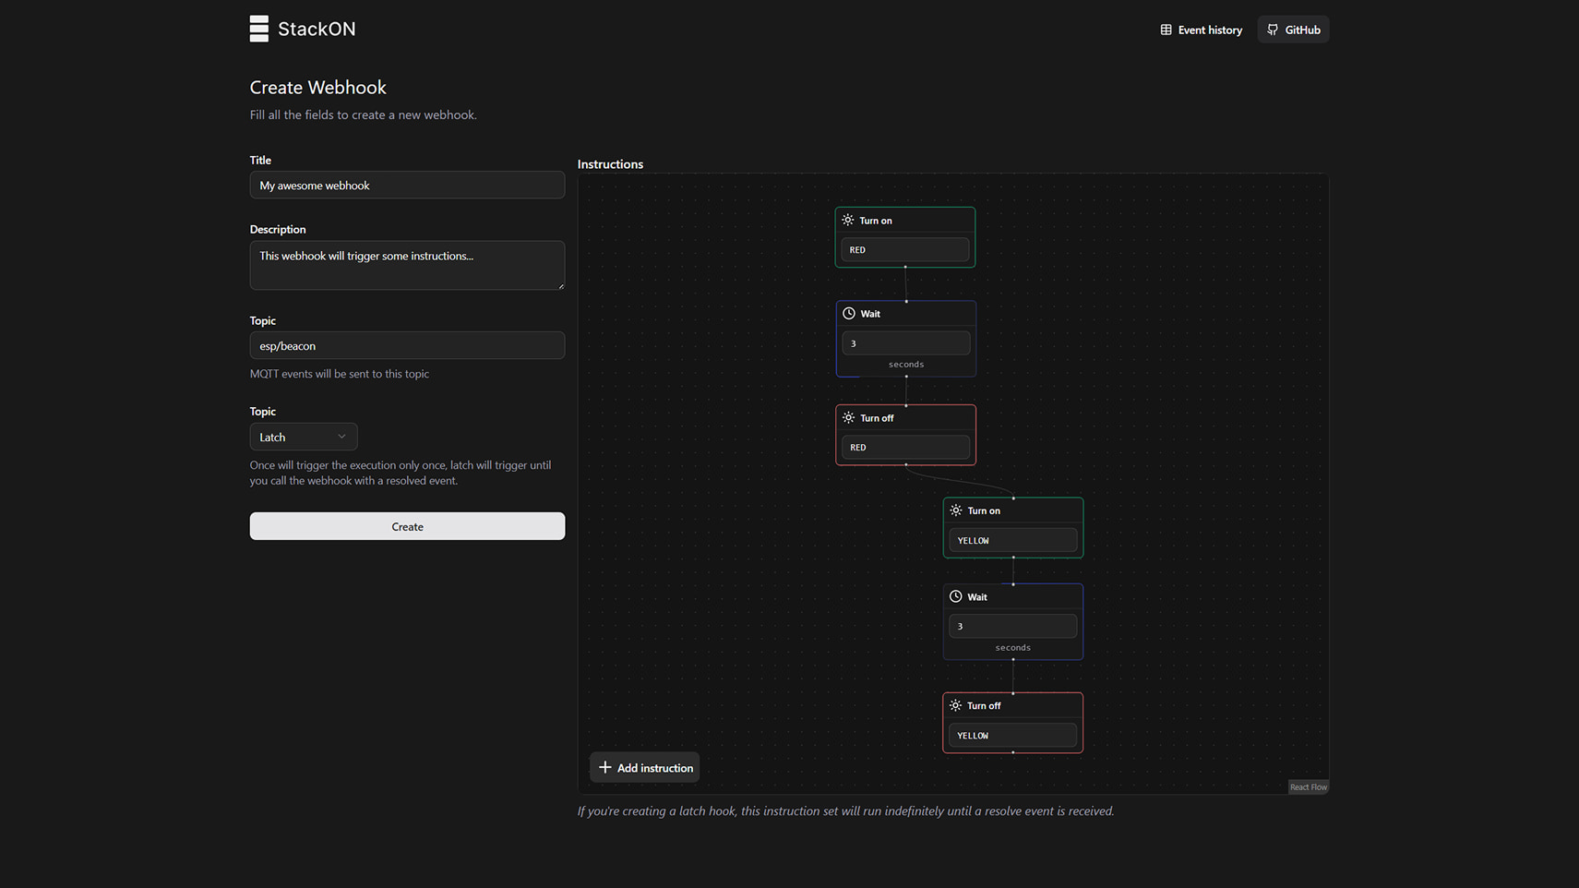Viewport: 1579px width, 888px height.
Task: Click the clock icon on first Wait node
Action: [848, 314]
